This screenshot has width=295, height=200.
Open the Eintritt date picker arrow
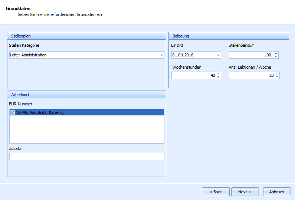218,55
